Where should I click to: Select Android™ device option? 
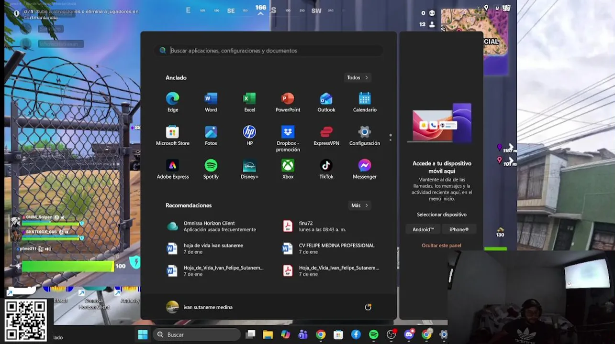point(423,229)
